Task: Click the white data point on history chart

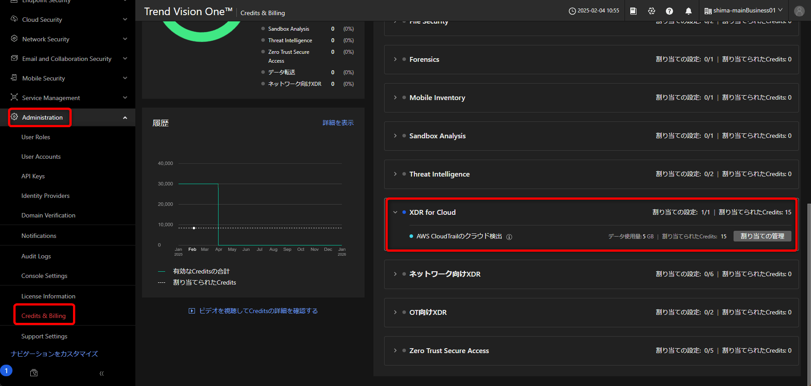Action: tap(194, 228)
